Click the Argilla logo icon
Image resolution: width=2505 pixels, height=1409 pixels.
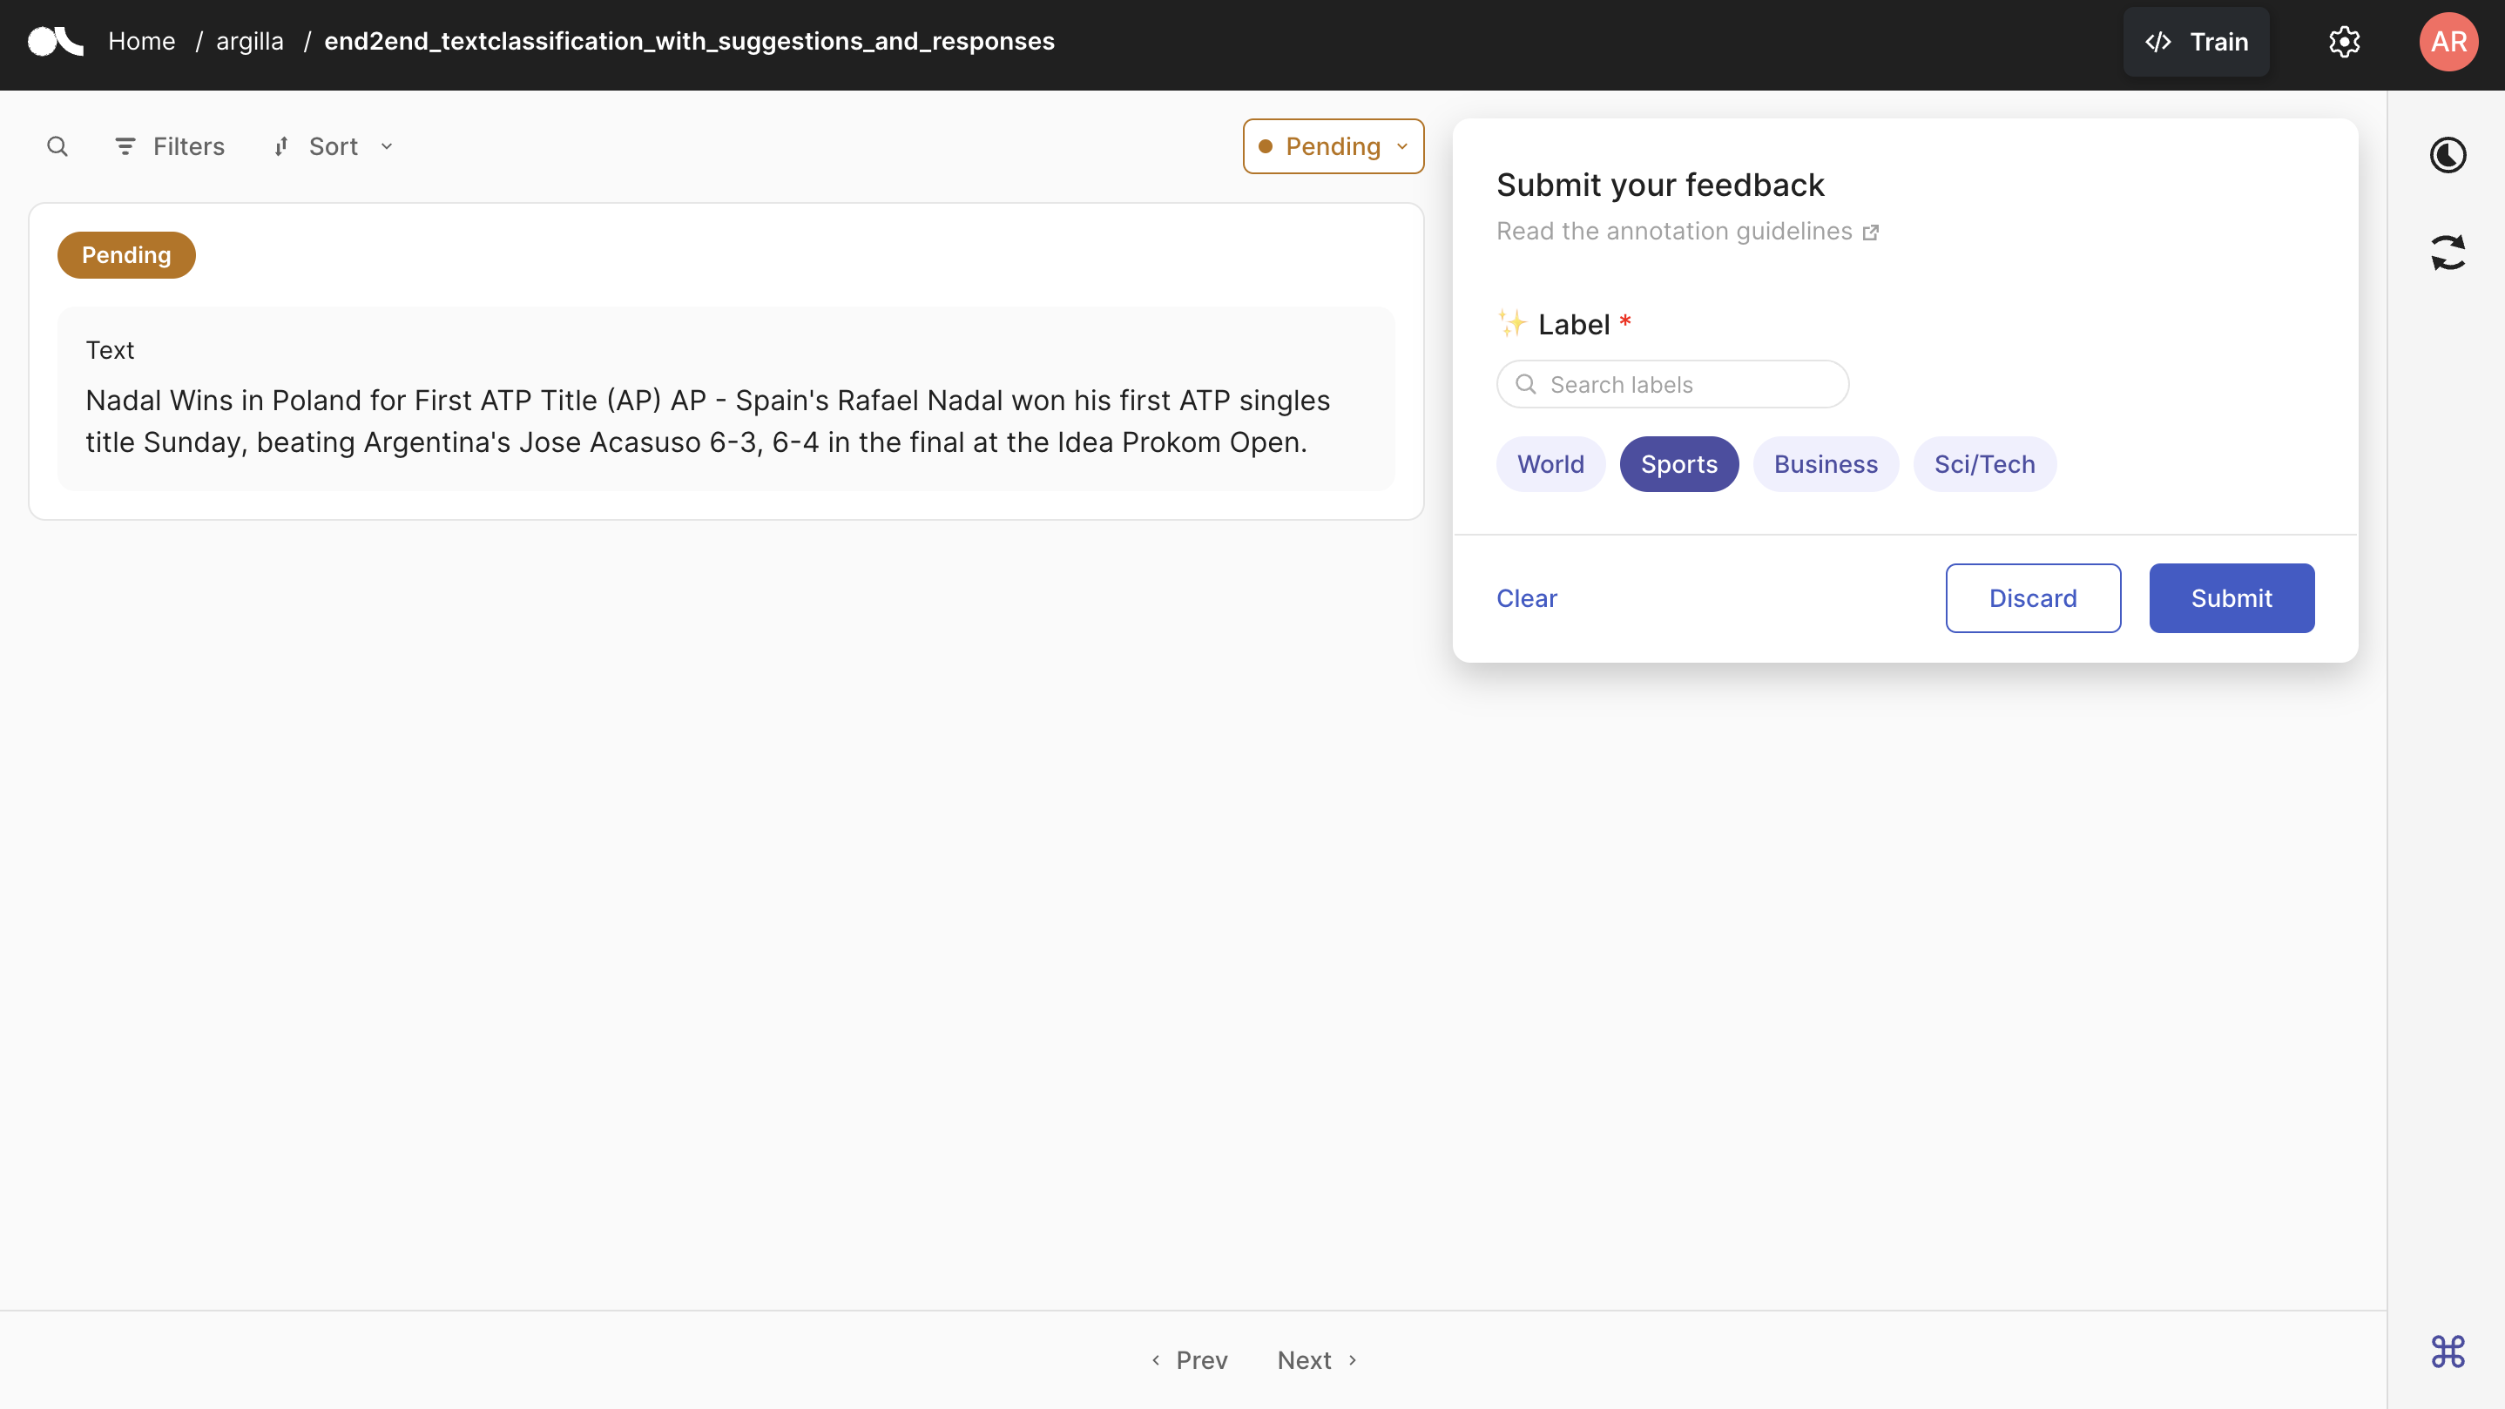[56, 42]
